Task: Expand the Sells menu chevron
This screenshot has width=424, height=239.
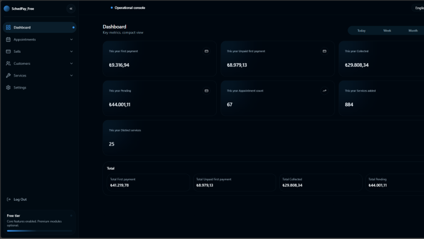Action: click(x=71, y=52)
